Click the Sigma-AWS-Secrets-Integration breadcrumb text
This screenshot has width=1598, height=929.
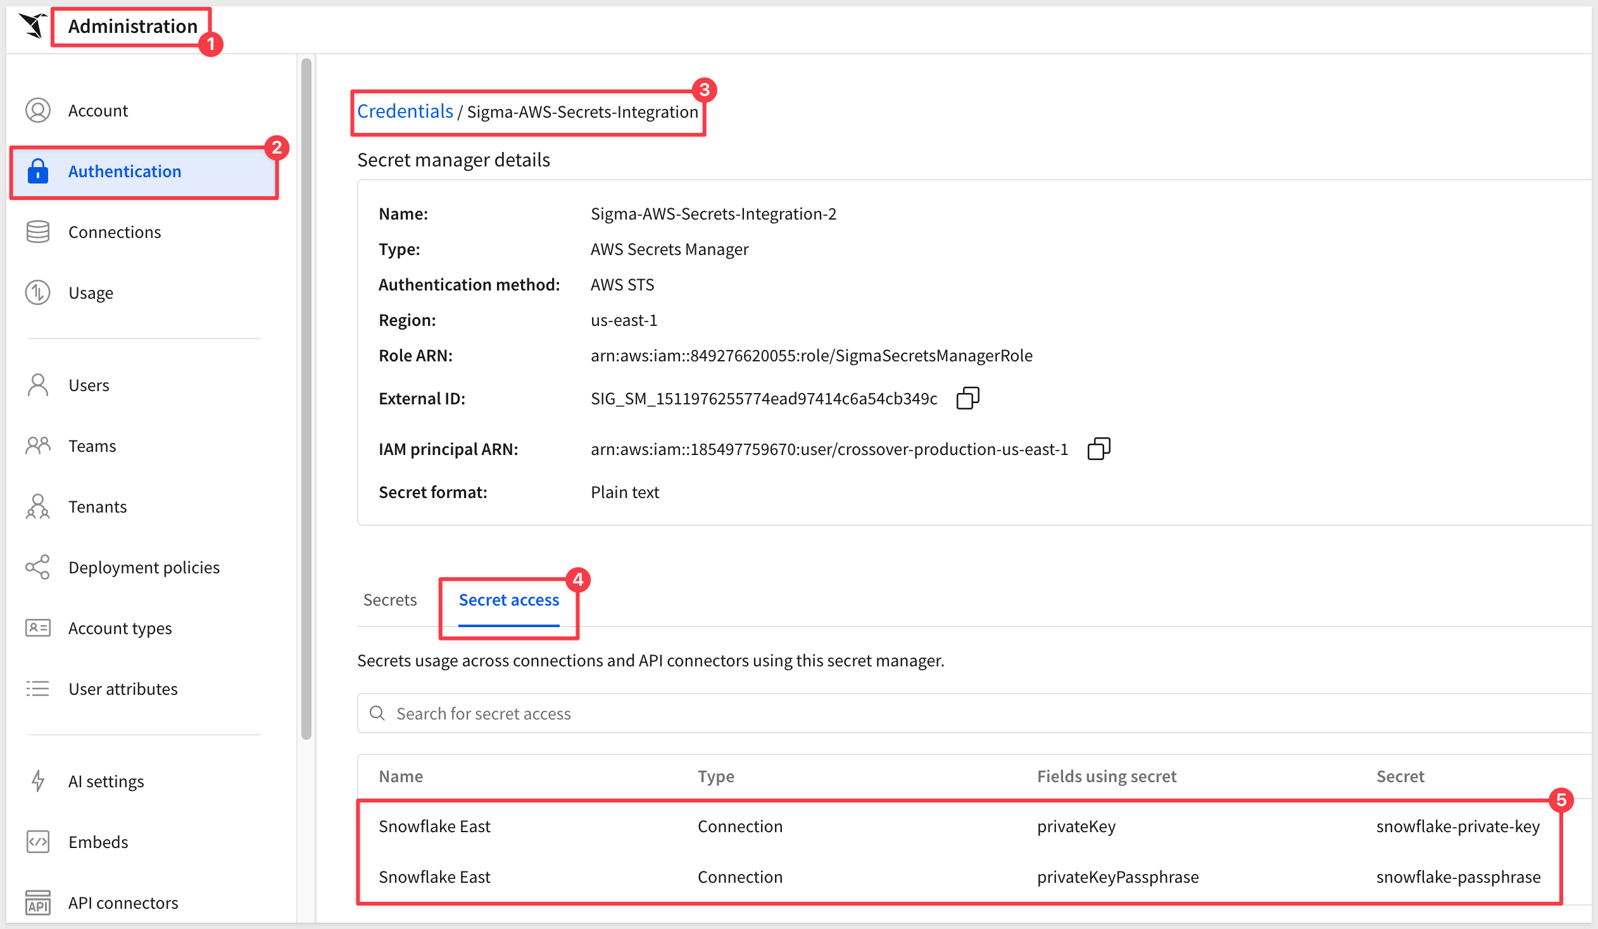582,111
